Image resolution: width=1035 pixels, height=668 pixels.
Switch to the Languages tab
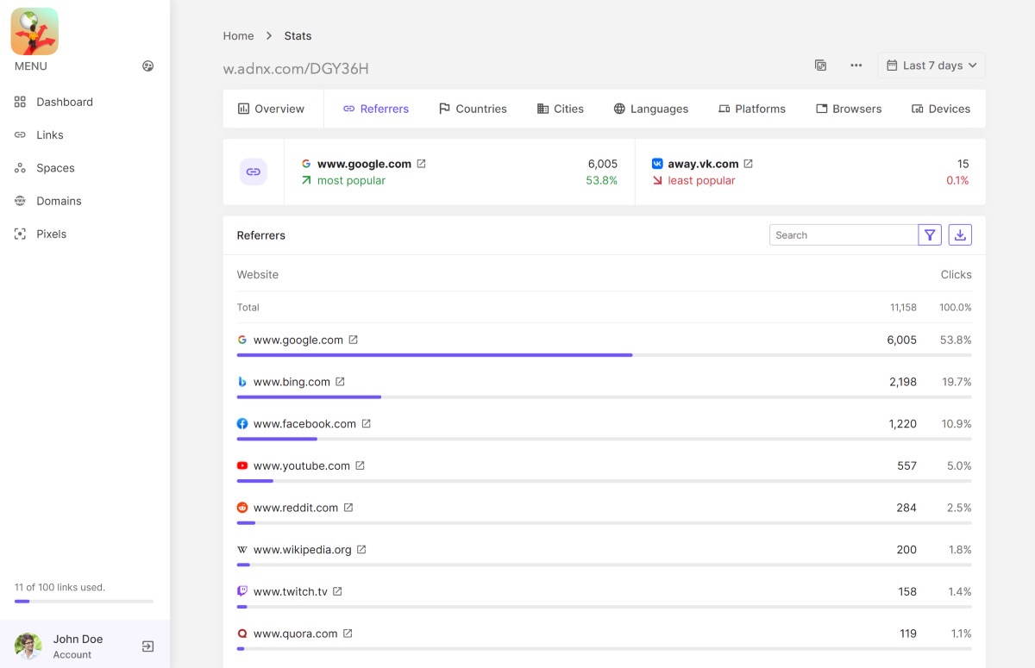[x=651, y=109]
